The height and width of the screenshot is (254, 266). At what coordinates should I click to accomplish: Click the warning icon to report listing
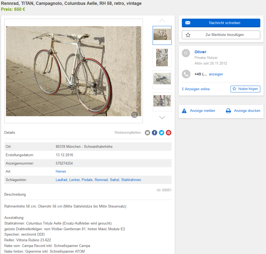[184, 111]
